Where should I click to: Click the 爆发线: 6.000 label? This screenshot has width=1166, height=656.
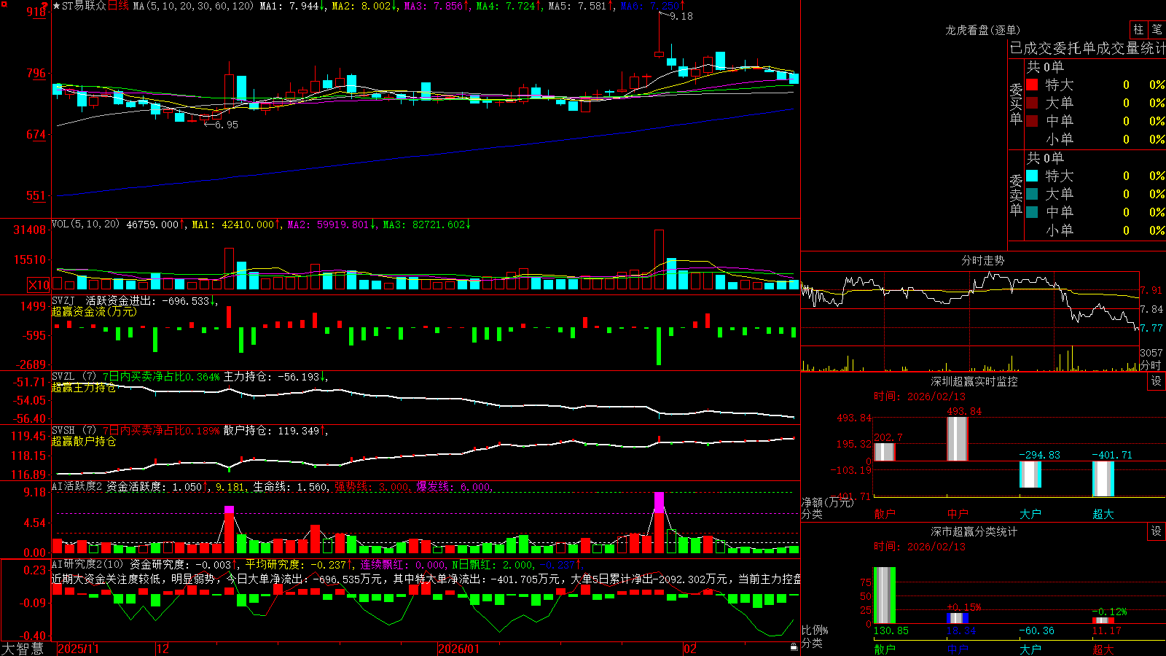454,486
